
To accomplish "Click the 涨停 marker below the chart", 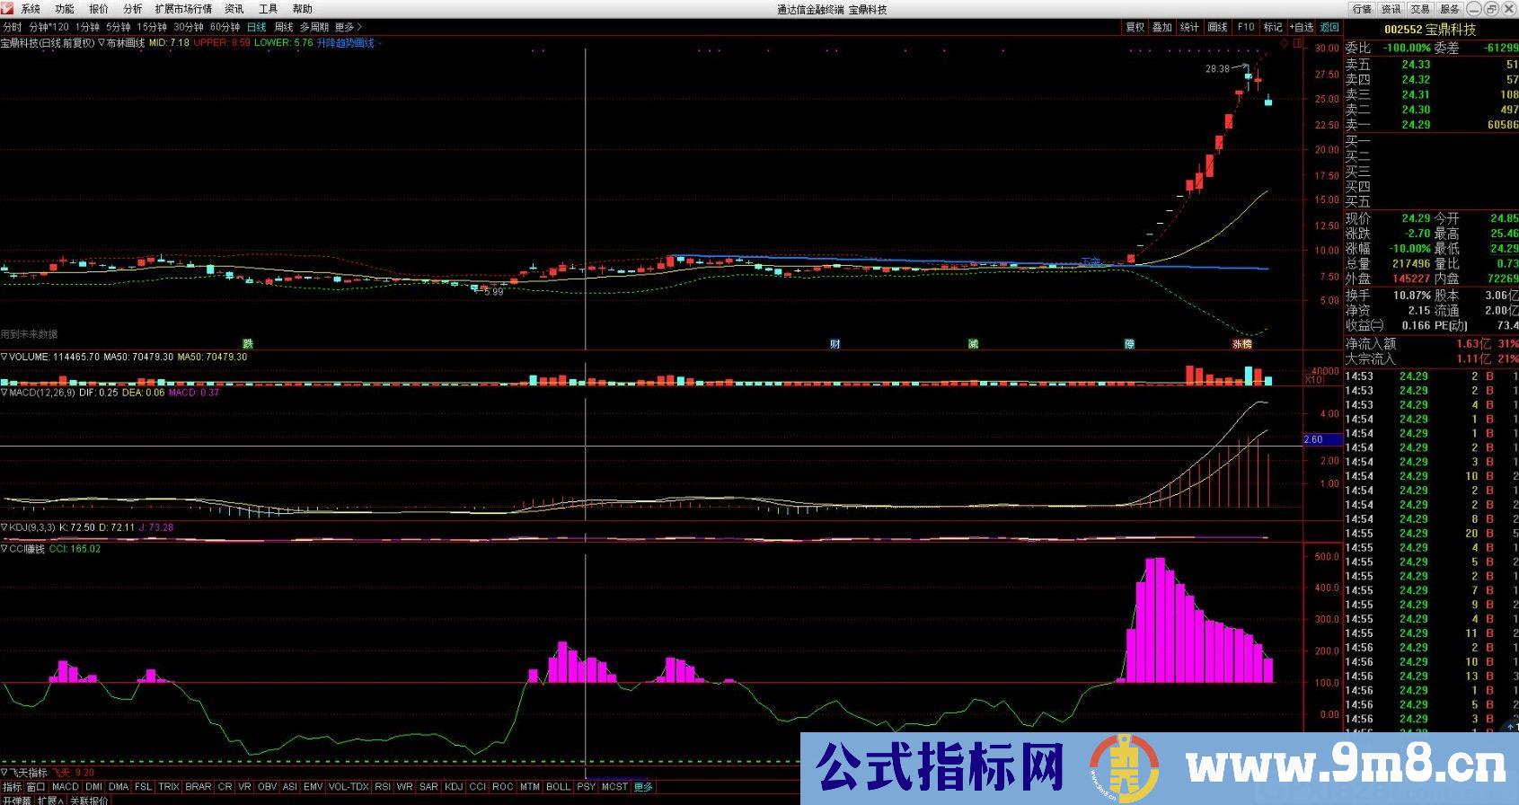I will (1241, 344).
